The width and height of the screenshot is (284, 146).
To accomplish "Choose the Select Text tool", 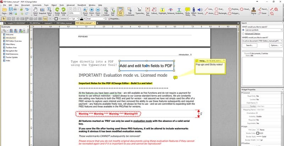I will click(x=49, y=11).
